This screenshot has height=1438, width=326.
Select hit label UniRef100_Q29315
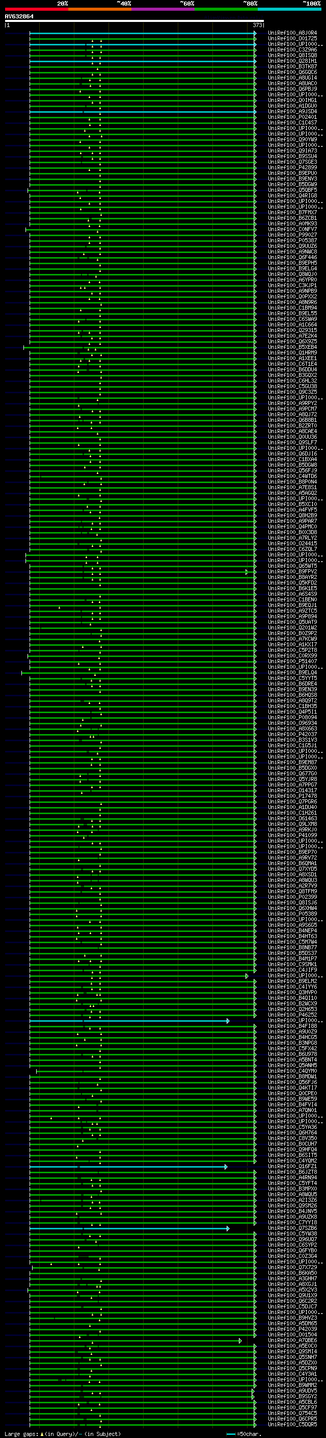pyautogui.click(x=292, y=331)
